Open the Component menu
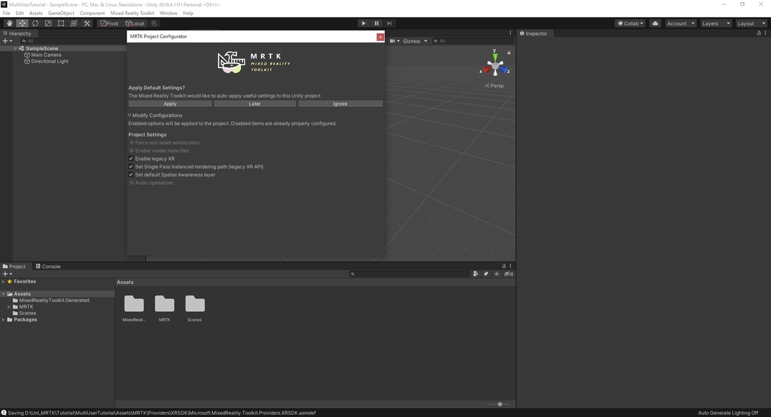This screenshot has height=417, width=771. tap(93, 13)
